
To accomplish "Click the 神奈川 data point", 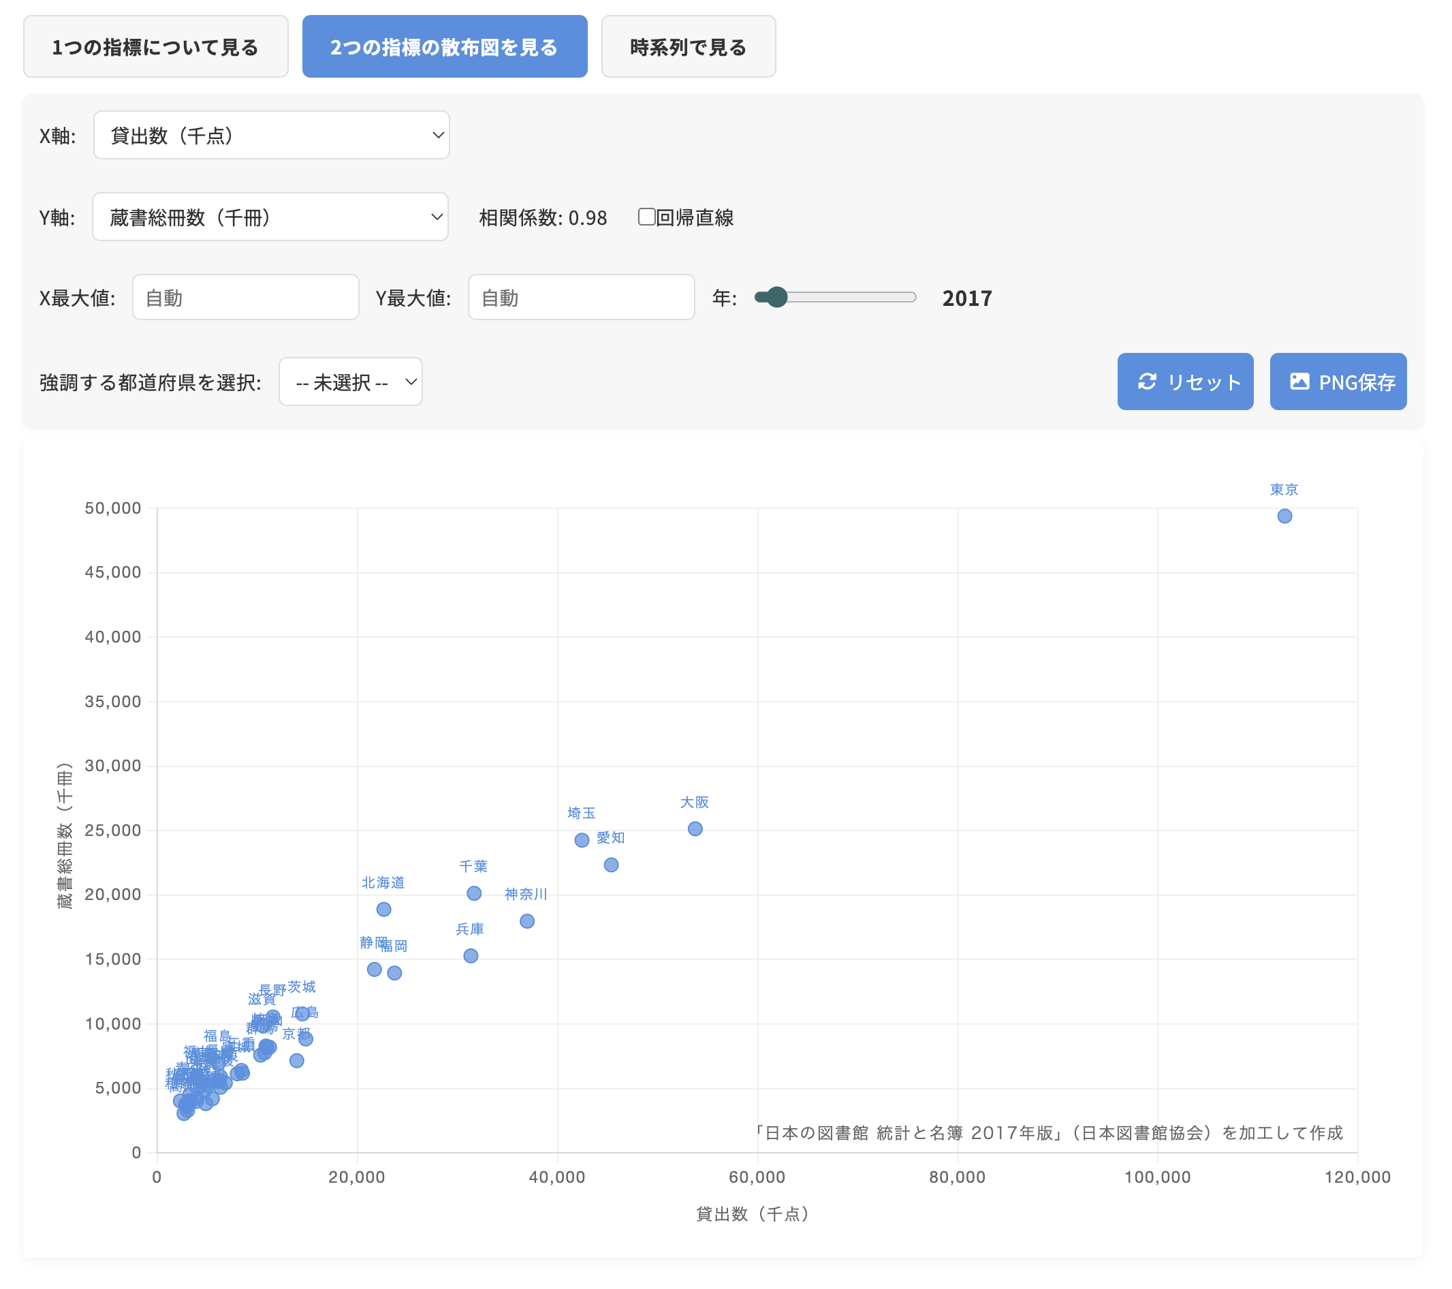I will [x=527, y=921].
